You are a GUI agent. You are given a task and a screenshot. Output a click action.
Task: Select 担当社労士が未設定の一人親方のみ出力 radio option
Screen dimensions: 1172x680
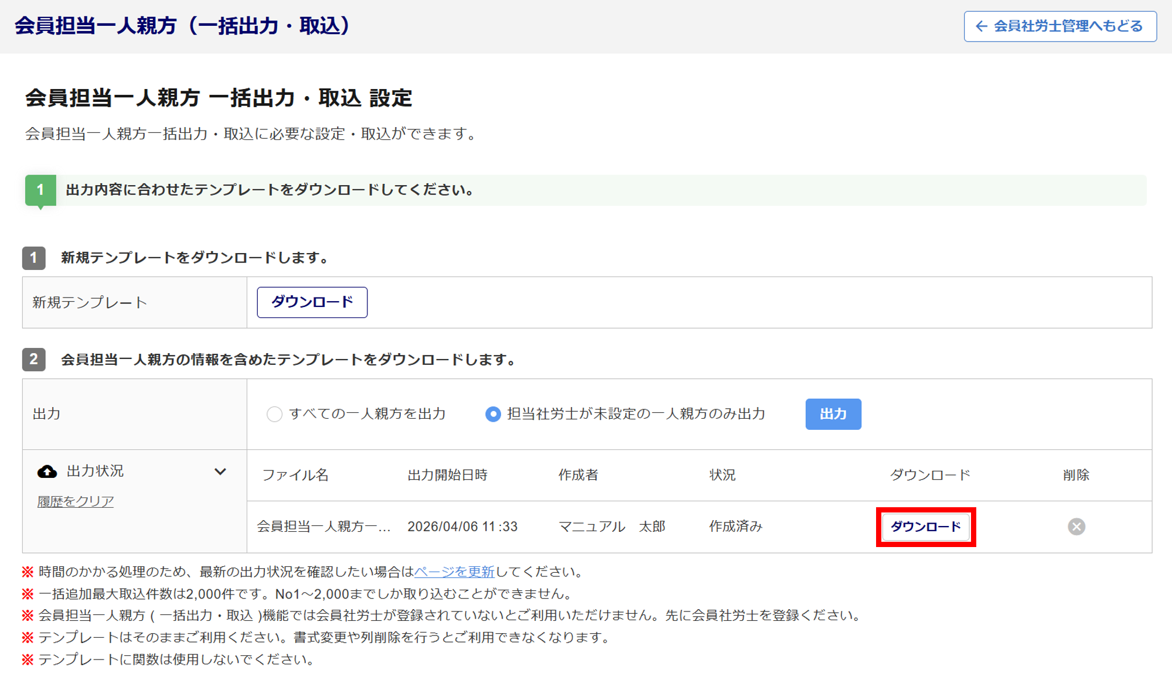tap(493, 414)
